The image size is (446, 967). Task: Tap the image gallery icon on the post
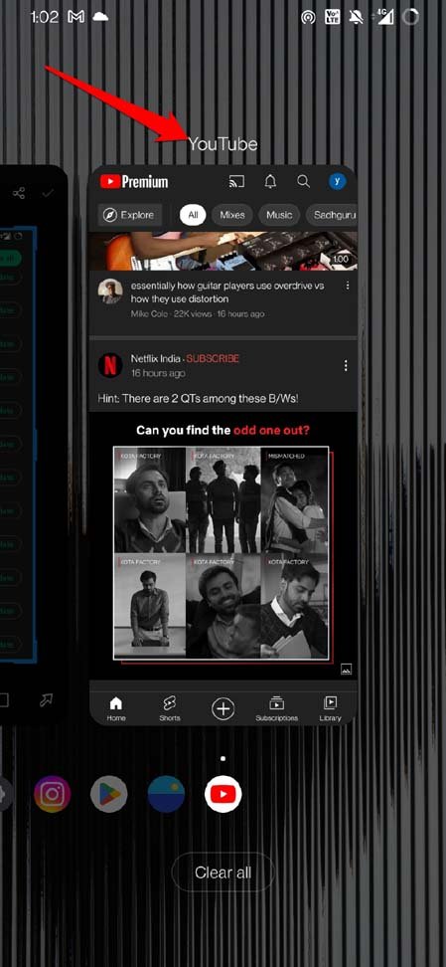(346, 670)
